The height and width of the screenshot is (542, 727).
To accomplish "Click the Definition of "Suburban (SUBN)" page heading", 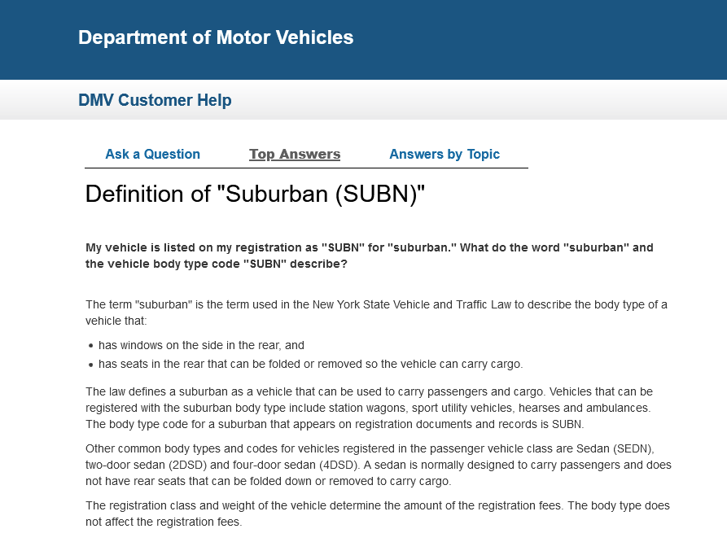I will click(255, 194).
